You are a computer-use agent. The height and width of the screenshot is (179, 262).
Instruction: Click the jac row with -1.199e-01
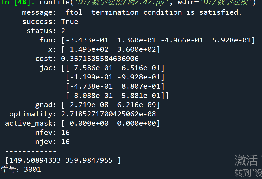(115, 77)
